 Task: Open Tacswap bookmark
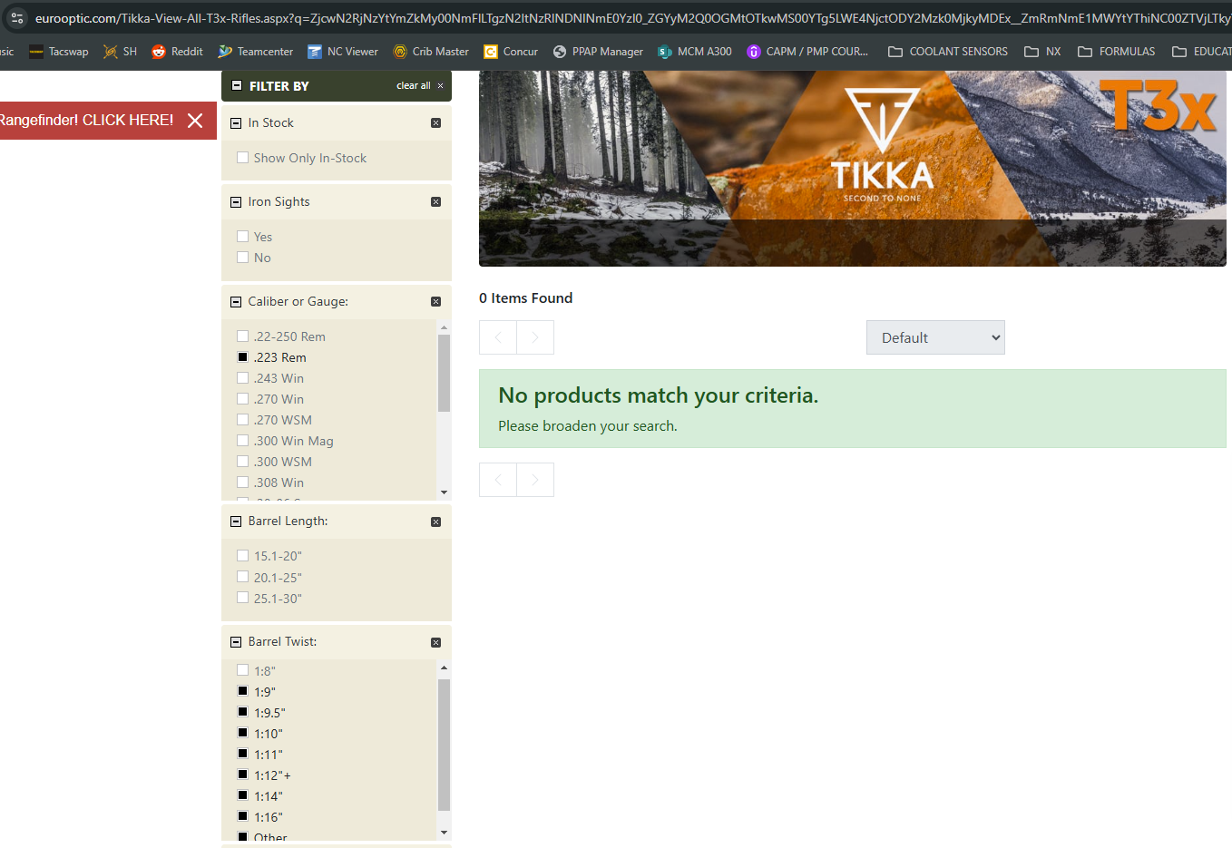[x=59, y=52]
